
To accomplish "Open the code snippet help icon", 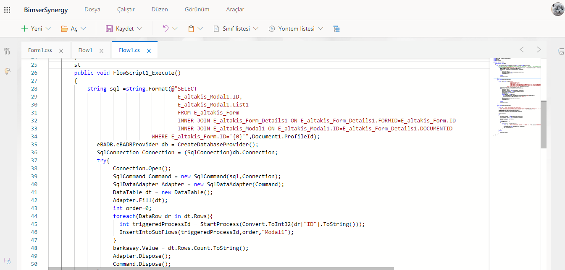I will pyautogui.click(x=7, y=261).
